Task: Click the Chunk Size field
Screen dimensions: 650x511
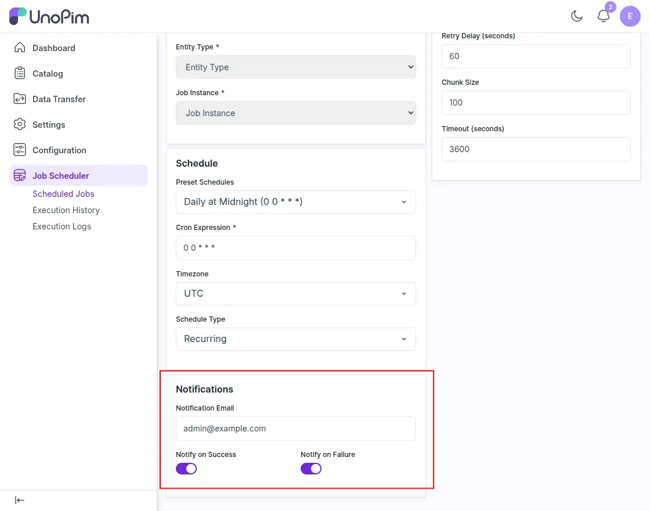Action: tap(536, 102)
